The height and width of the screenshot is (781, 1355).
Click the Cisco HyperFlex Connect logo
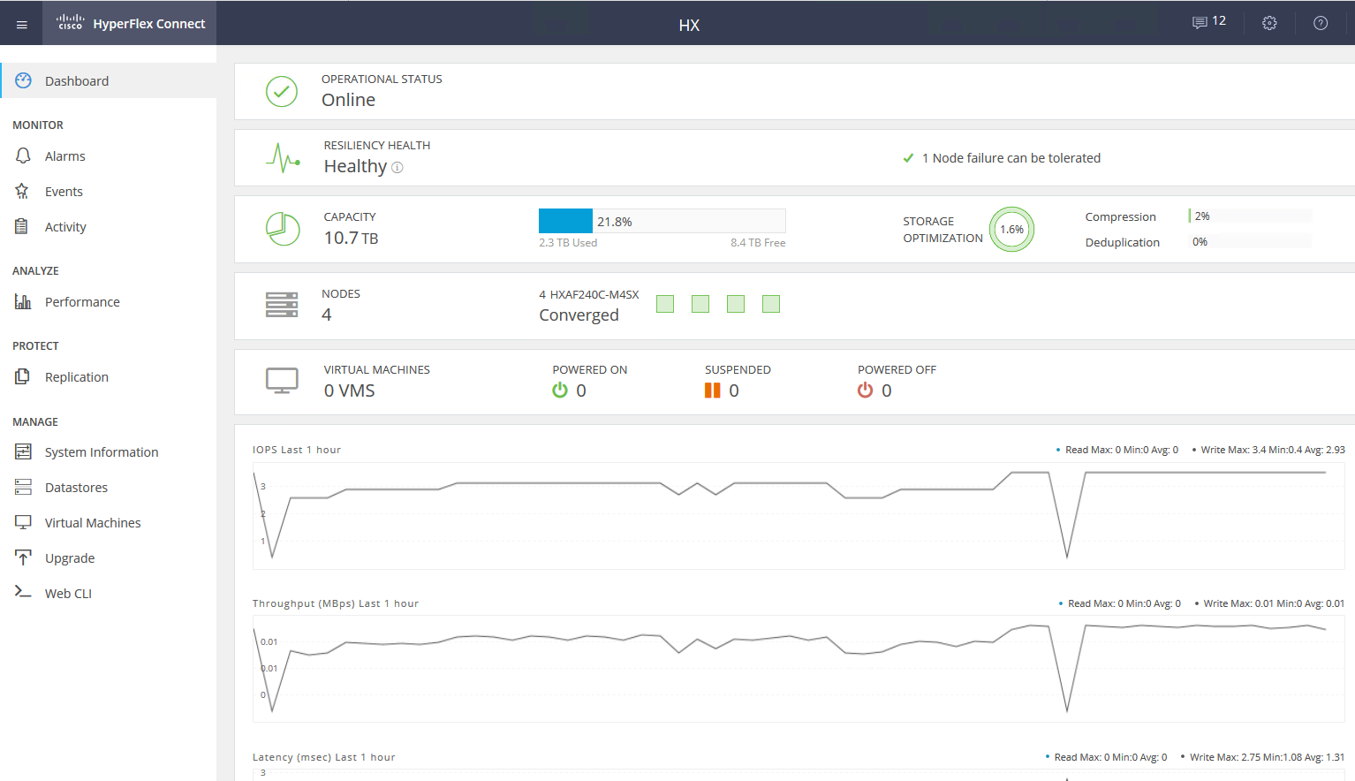(131, 23)
